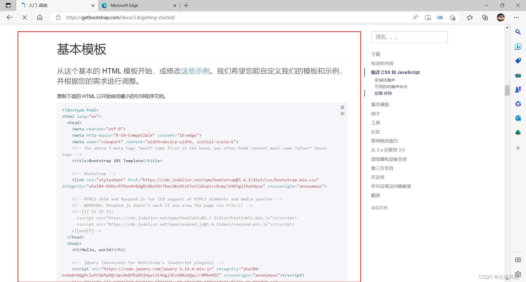
Task: Jump to 翻译 section
Action: pyautogui.click(x=376, y=195)
